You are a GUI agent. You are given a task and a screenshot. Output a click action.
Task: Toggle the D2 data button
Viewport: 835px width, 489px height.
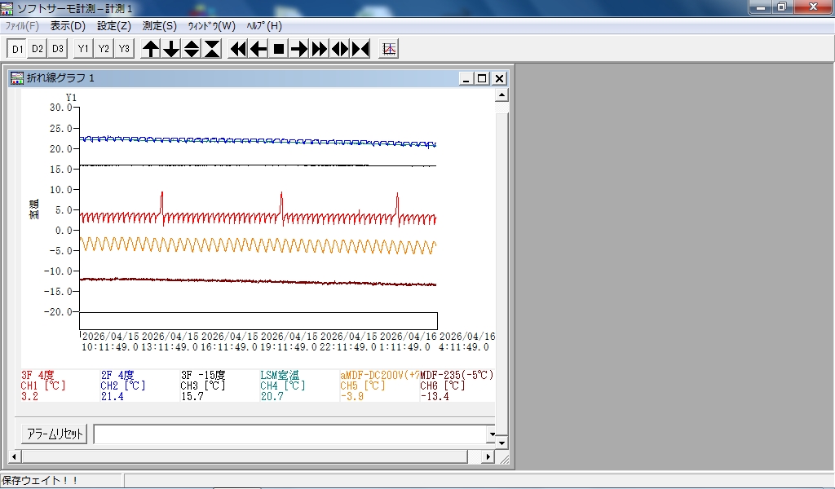click(38, 49)
